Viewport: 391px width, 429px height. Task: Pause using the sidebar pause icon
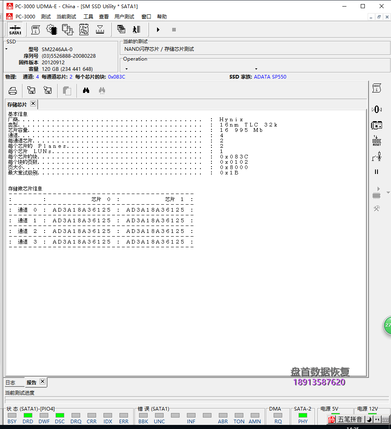tap(377, 172)
